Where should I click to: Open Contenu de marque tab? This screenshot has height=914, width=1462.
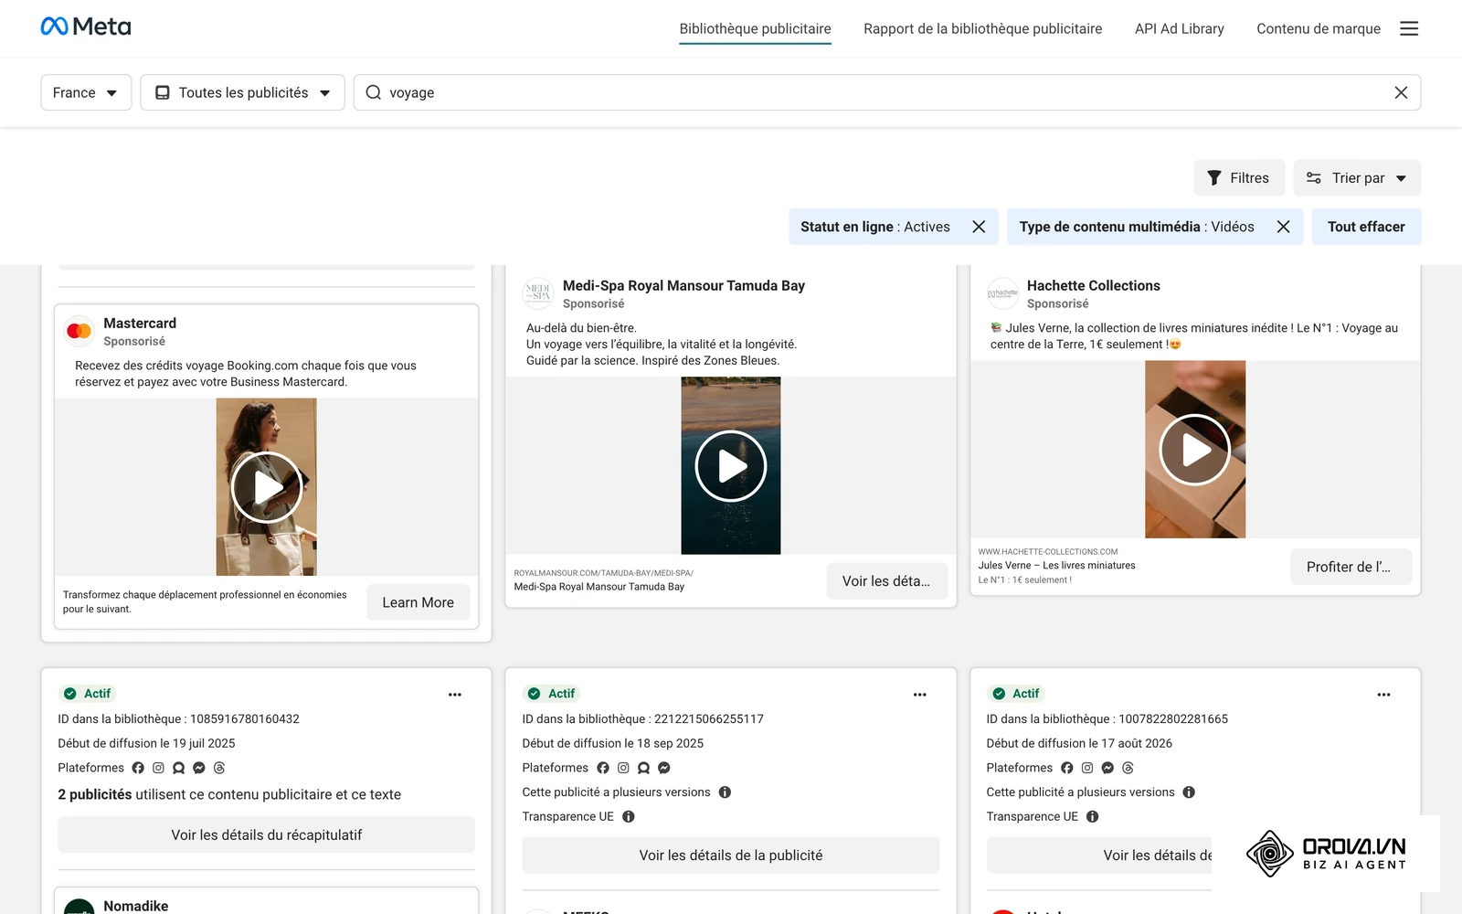click(x=1318, y=28)
